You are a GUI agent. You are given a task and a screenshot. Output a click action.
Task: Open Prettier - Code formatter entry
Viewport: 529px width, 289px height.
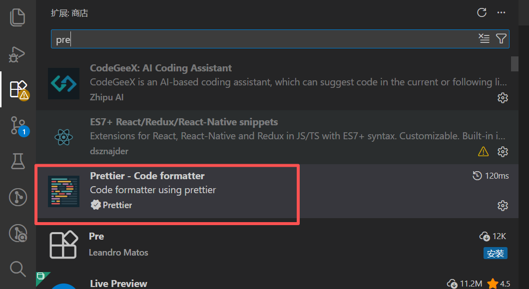coord(277,191)
